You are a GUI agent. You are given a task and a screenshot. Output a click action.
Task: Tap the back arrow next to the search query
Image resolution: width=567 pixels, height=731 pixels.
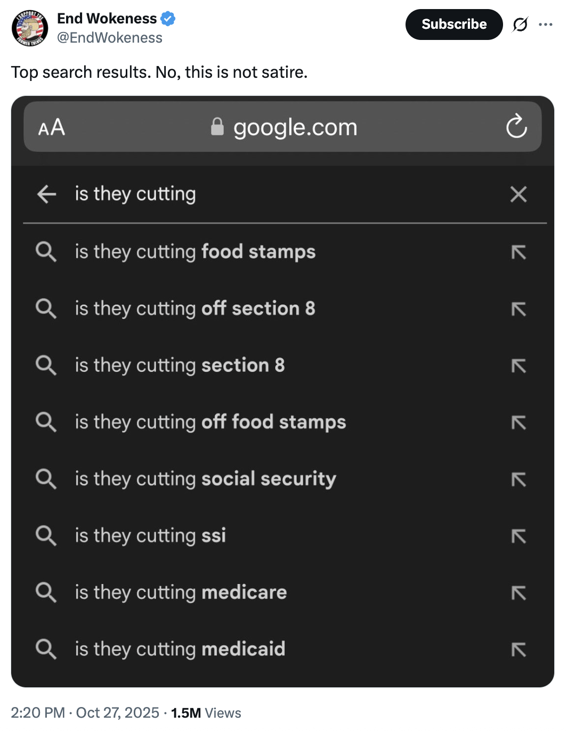tap(46, 194)
